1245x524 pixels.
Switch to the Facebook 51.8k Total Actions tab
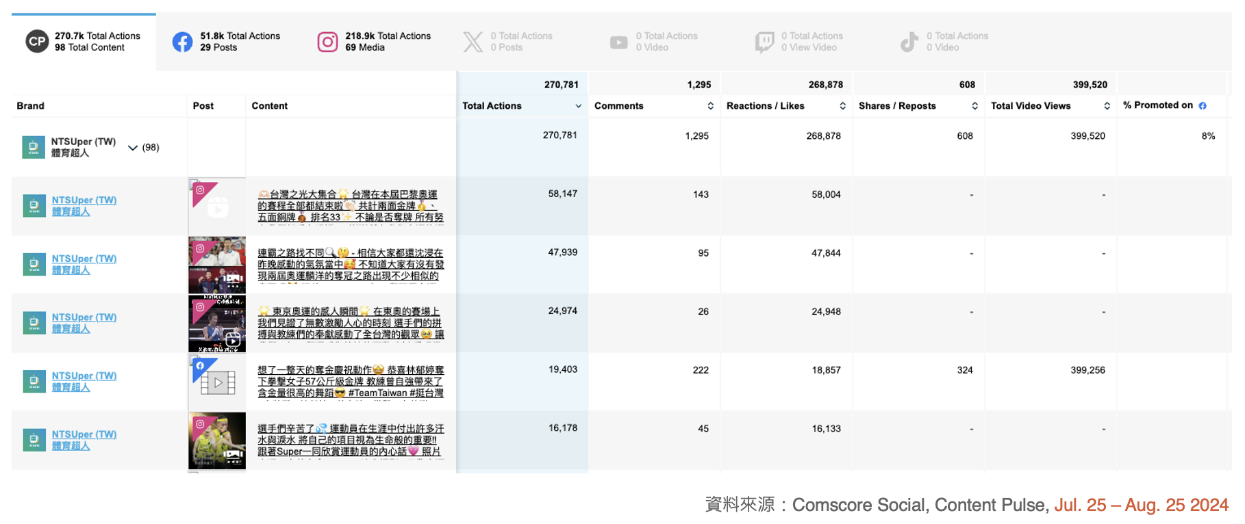(x=227, y=42)
